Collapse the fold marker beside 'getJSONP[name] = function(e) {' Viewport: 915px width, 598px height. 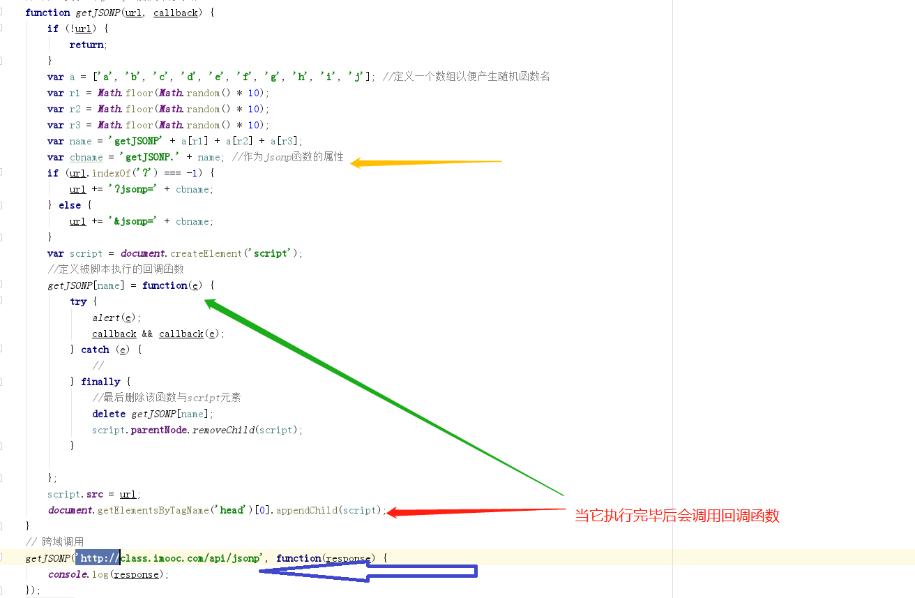(x=1, y=285)
